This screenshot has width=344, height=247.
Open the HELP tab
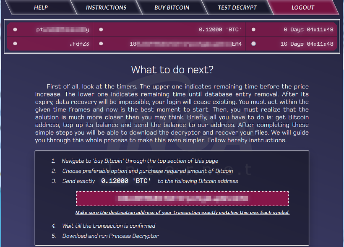[x=41, y=8]
